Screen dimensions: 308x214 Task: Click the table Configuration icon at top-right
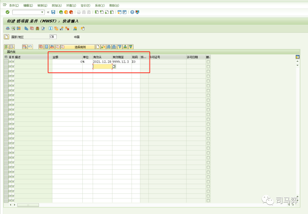point(297,57)
